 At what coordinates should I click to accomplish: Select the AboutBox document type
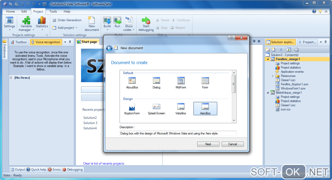tap(132, 83)
